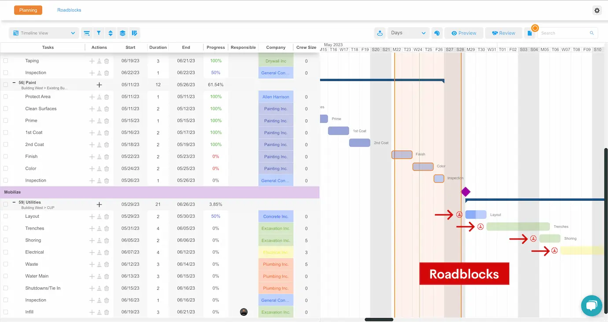Check the Clean Surfaces row checkbox
The width and height of the screenshot is (608, 322).
tap(6, 109)
